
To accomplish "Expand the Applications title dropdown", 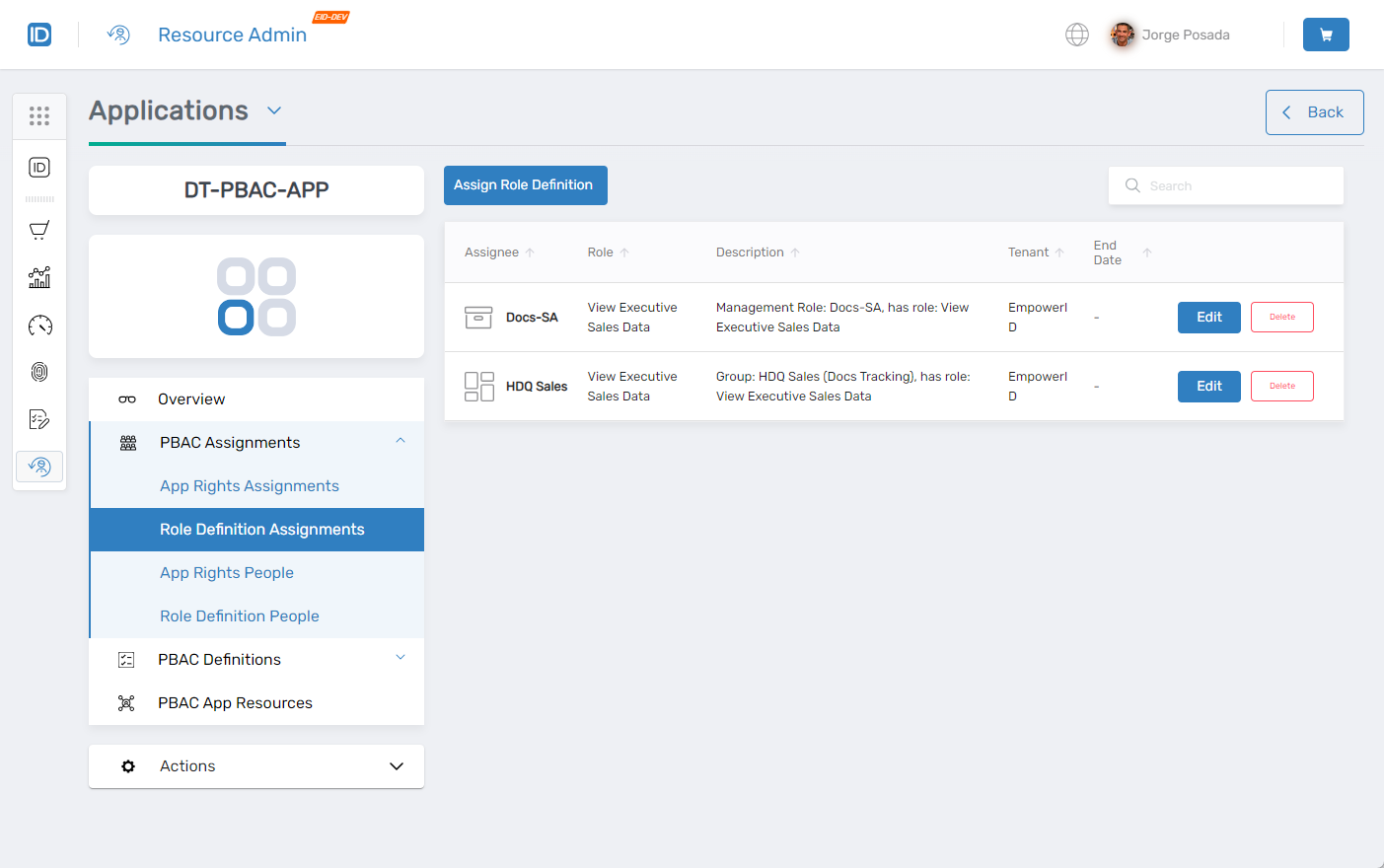I will [x=274, y=110].
